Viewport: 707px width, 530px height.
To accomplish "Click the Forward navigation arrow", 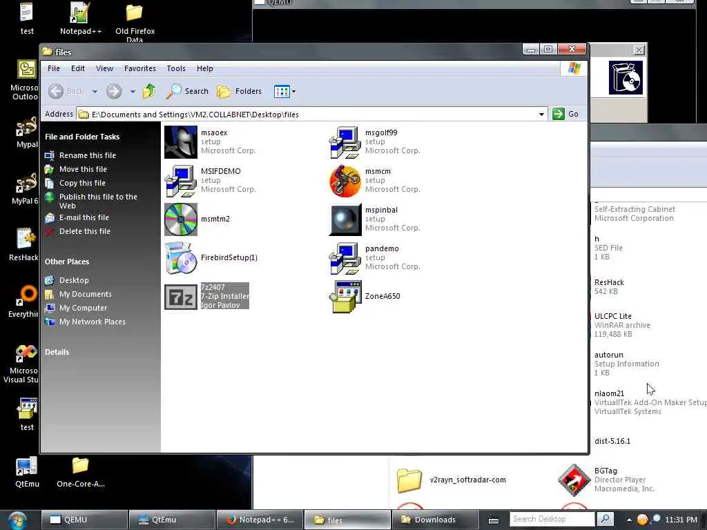I will pos(114,91).
